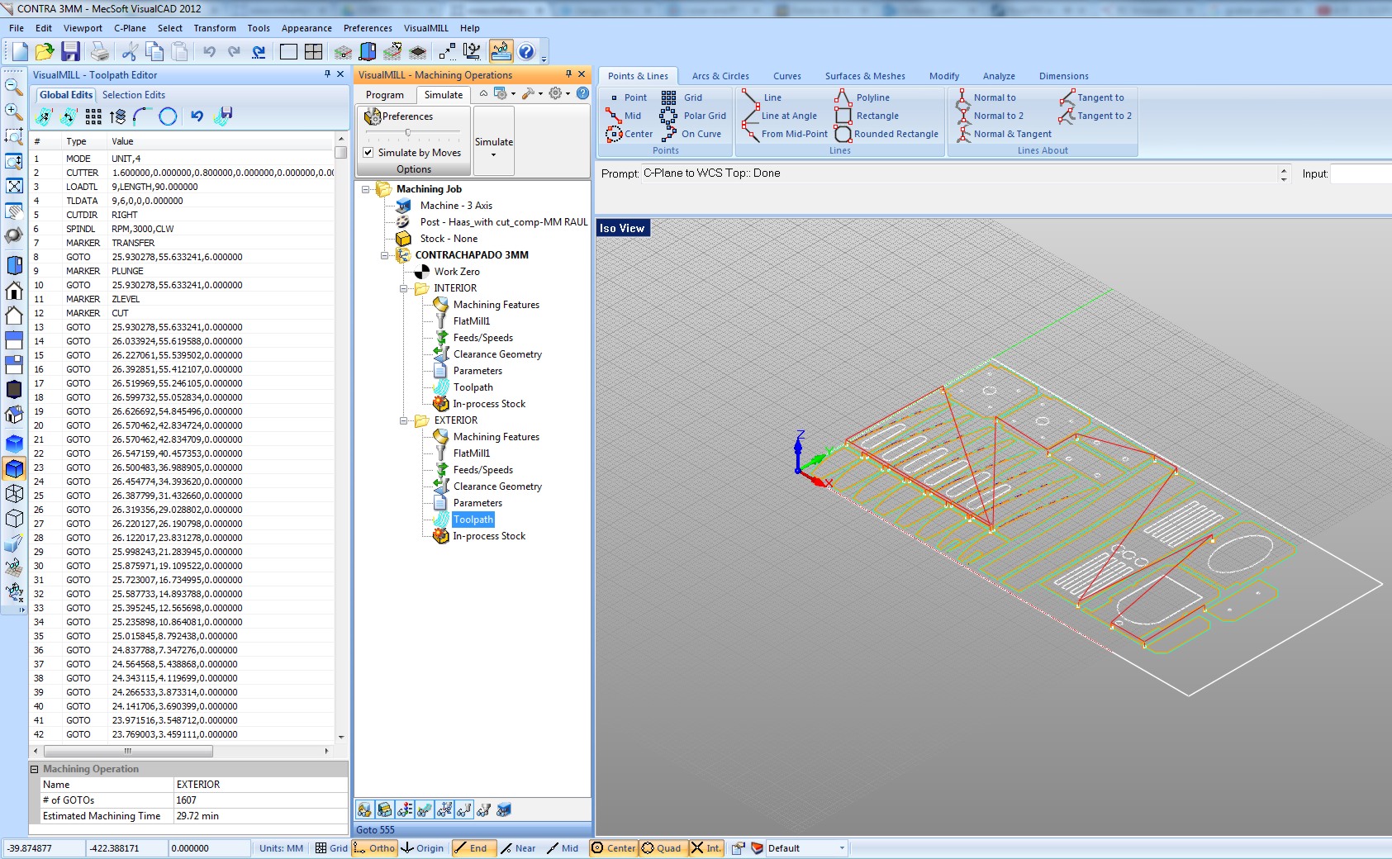Toggle Ortho snap mode in status bar

(374, 848)
